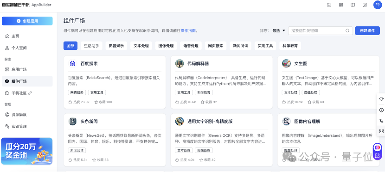
Task: Open the 瓜分20万奖金池 promo banner
Action: tap(27, 151)
